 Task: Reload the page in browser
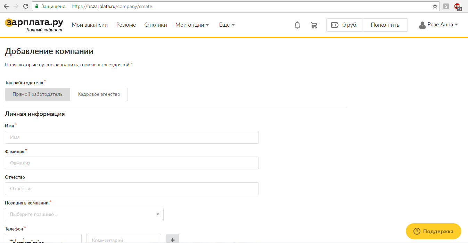25,6
